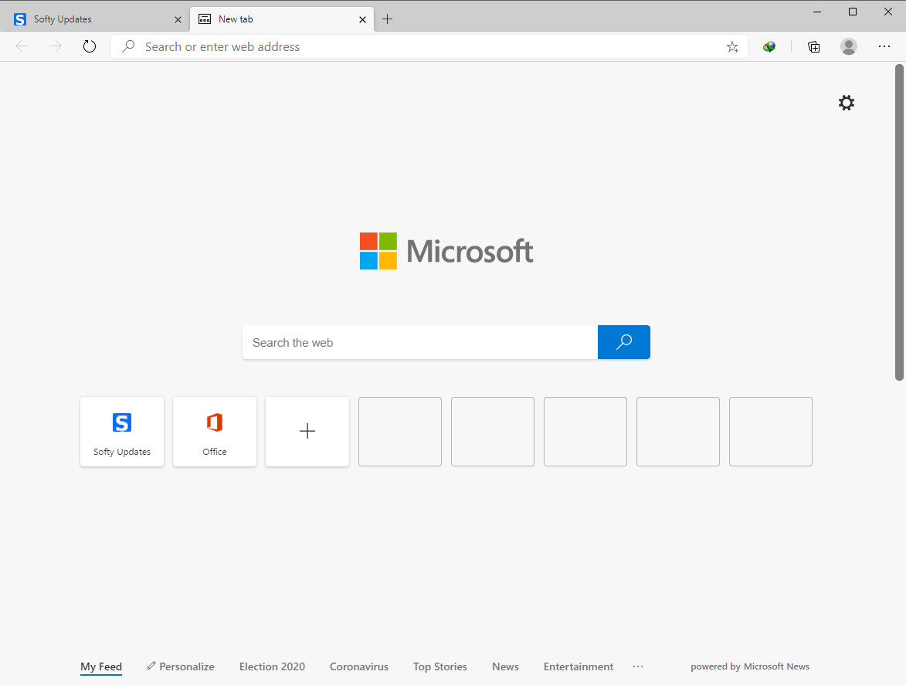
Task: Minimize the browser window
Action: pos(817,12)
